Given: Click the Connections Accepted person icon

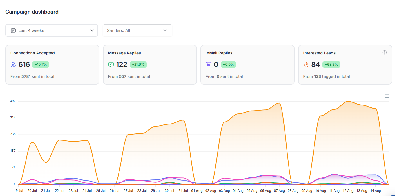Looking at the screenshot, I should pos(13,65).
